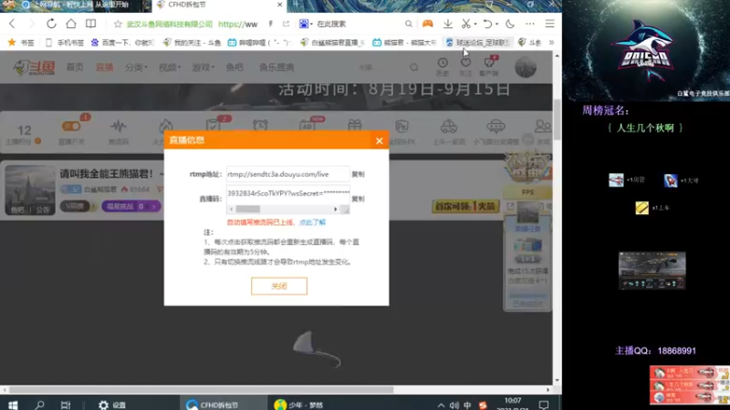Screen dimensions: 730x410
Task: Focus the rtmp地址 input field
Action: (287, 174)
